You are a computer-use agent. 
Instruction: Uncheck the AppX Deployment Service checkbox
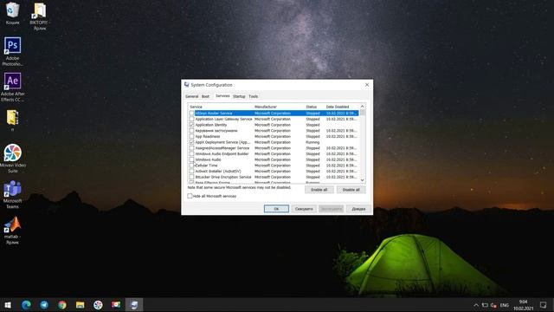192,142
